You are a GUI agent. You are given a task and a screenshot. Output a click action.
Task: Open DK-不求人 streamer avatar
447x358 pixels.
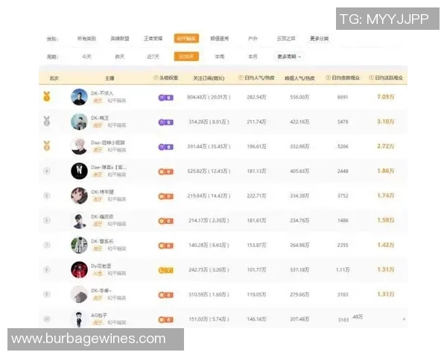(x=79, y=97)
